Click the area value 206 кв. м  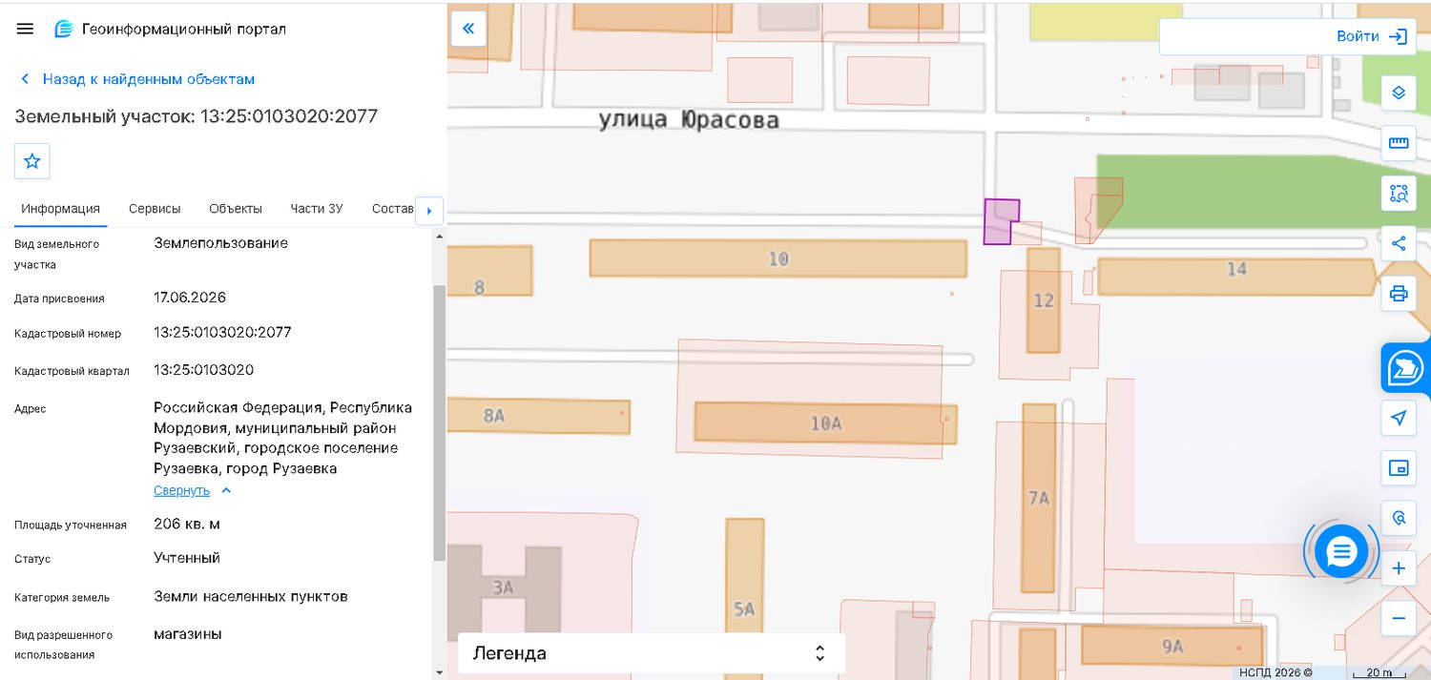pyautogui.click(x=187, y=525)
